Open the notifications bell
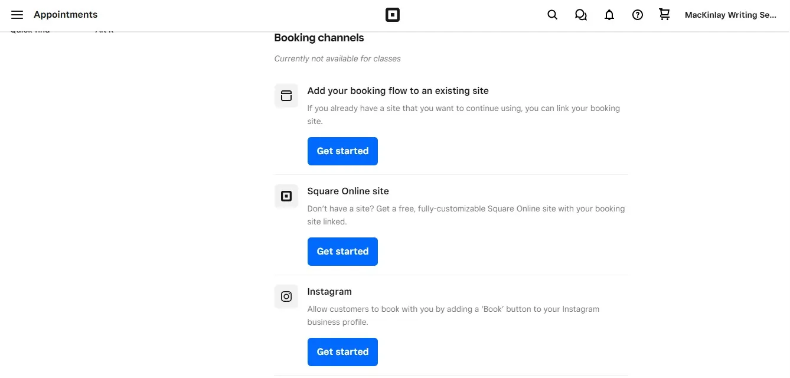The width and height of the screenshot is (790, 378). (609, 15)
